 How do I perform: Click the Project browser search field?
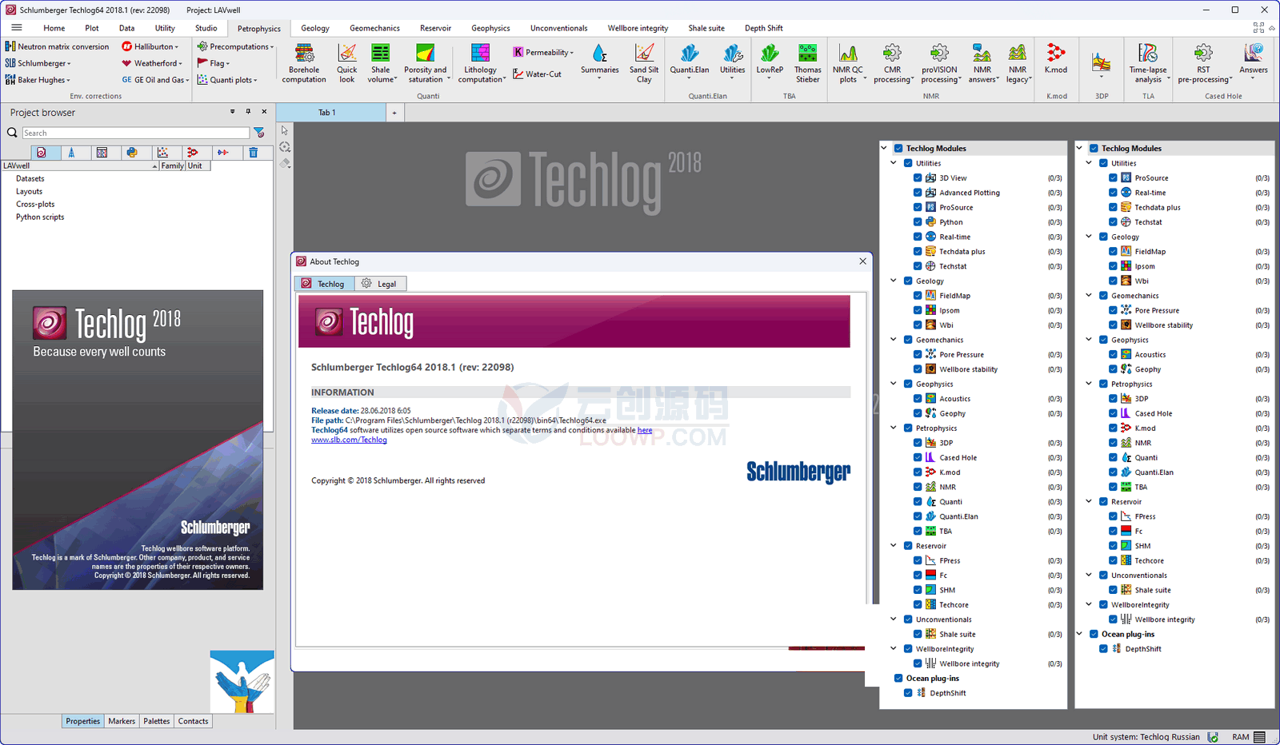pos(135,133)
